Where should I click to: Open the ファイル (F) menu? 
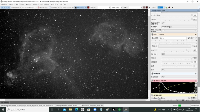(4, 4)
